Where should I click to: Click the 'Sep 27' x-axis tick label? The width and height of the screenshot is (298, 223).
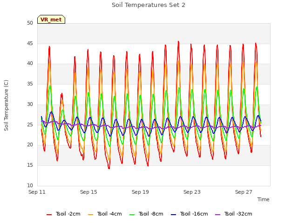244,192
